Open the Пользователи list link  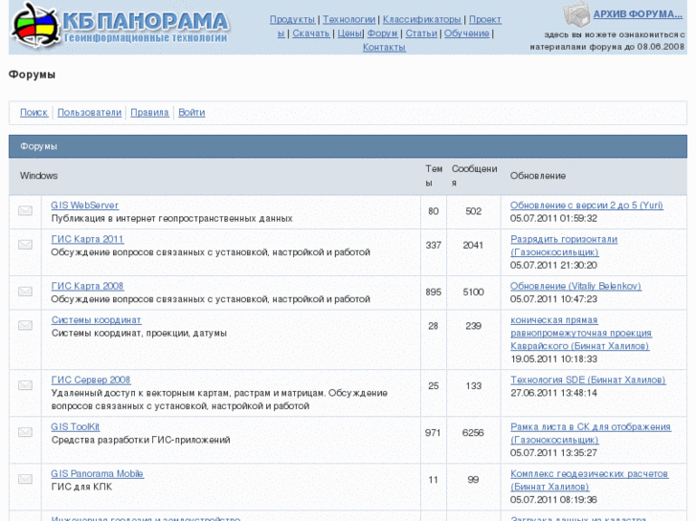pos(89,113)
